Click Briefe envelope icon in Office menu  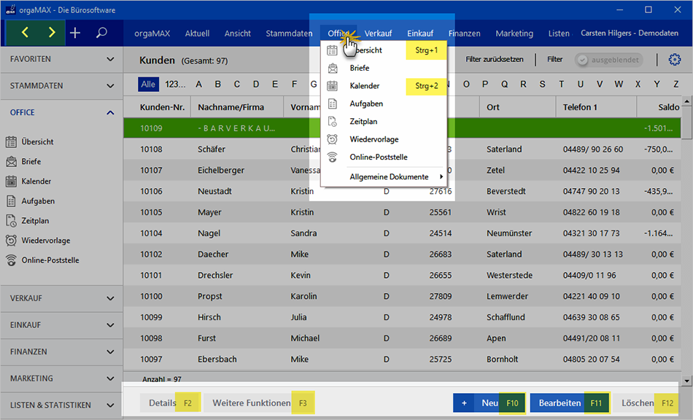(x=333, y=68)
